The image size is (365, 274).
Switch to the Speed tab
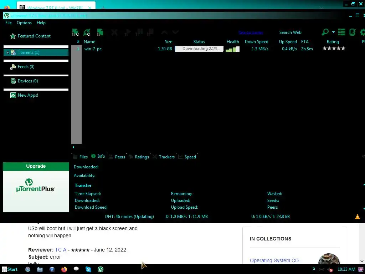187,157
